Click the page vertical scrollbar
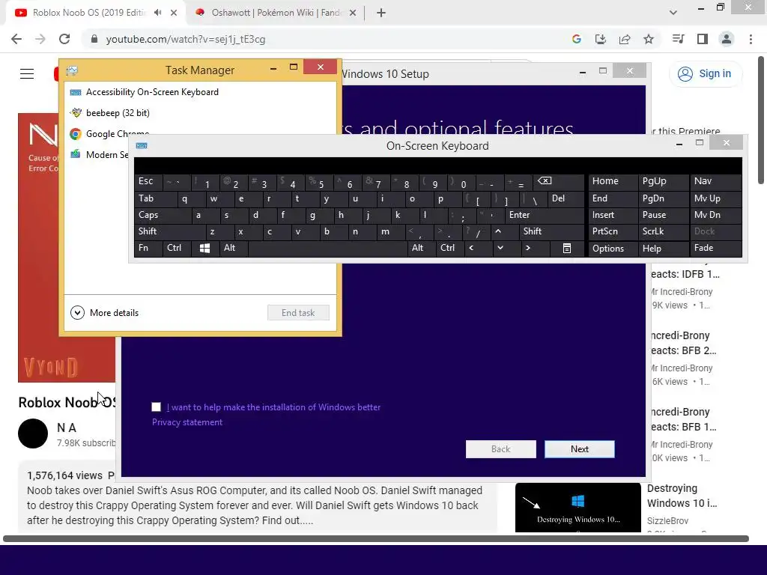 (x=761, y=120)
